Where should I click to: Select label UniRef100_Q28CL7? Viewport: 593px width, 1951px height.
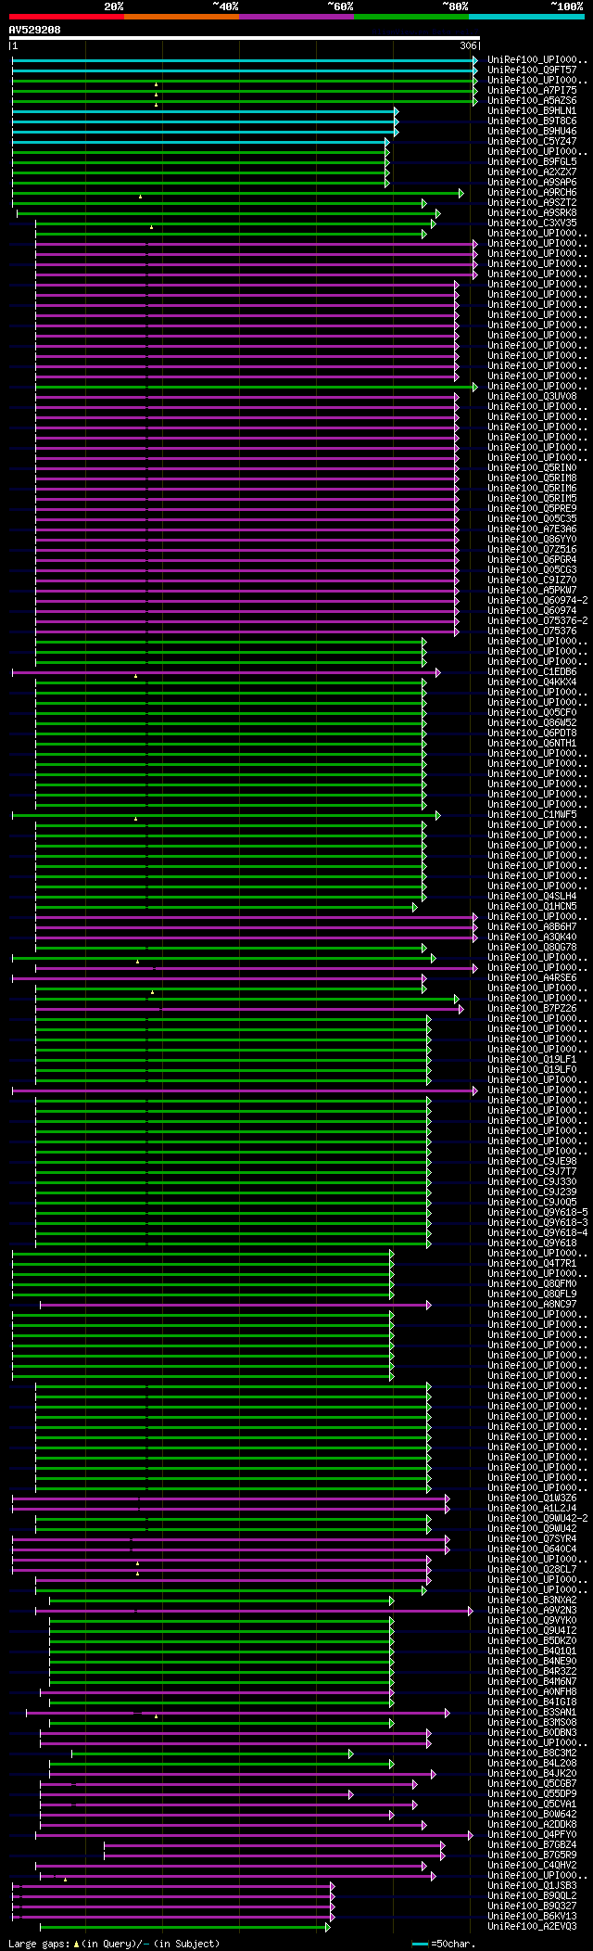532,1569
